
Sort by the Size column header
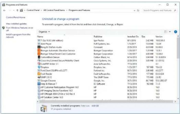point(143,37)
